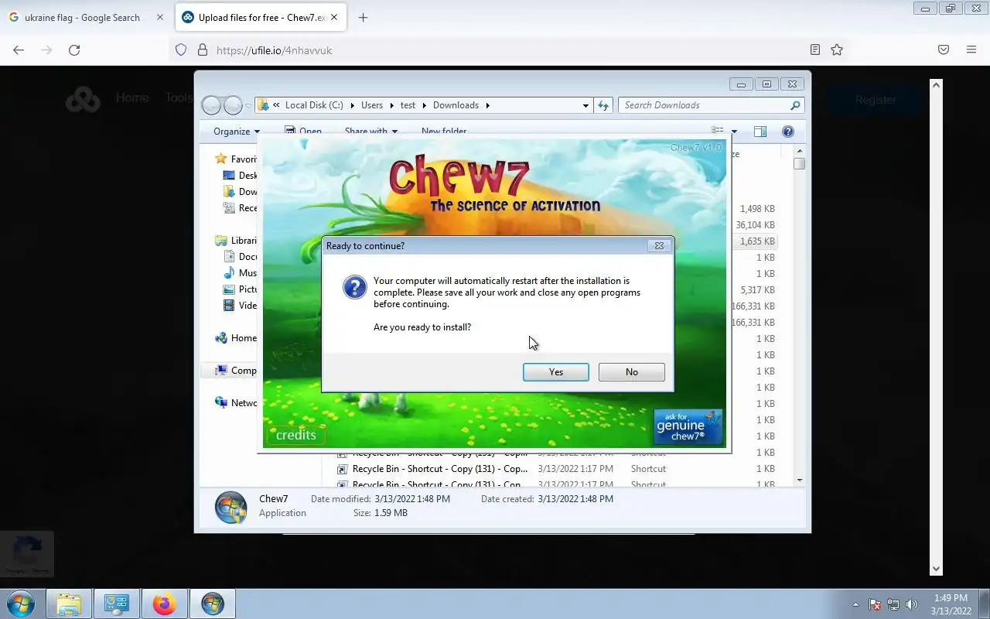Select Favorites in the navigation pane

pos(237,159)
